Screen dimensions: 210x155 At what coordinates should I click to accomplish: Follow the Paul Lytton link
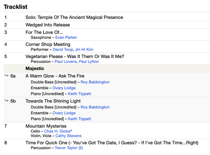(89, 62)
